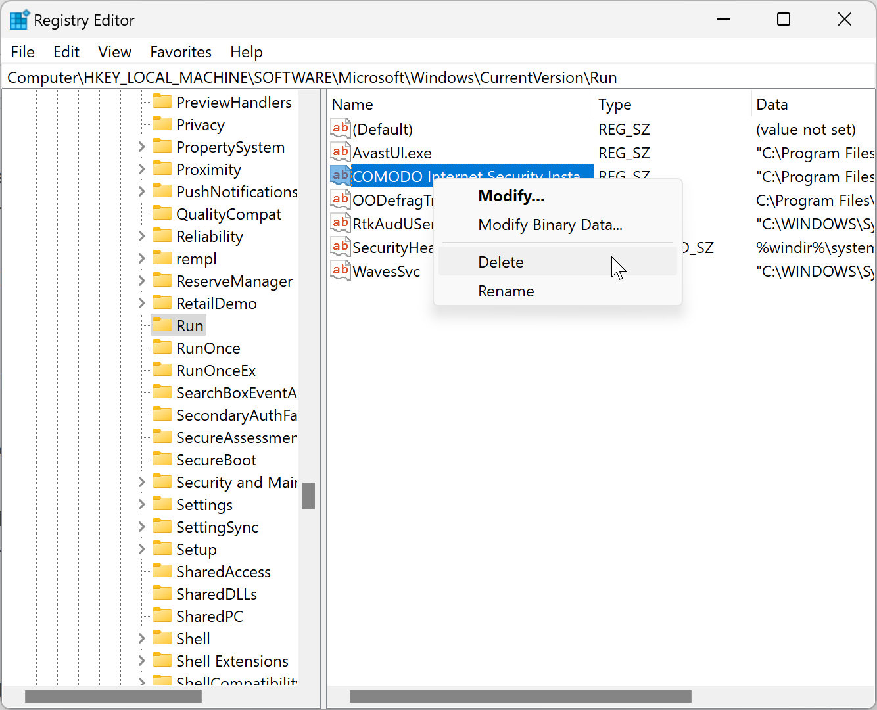Click the Run key folder icon
877x710 pixels.
pos(162,325)
